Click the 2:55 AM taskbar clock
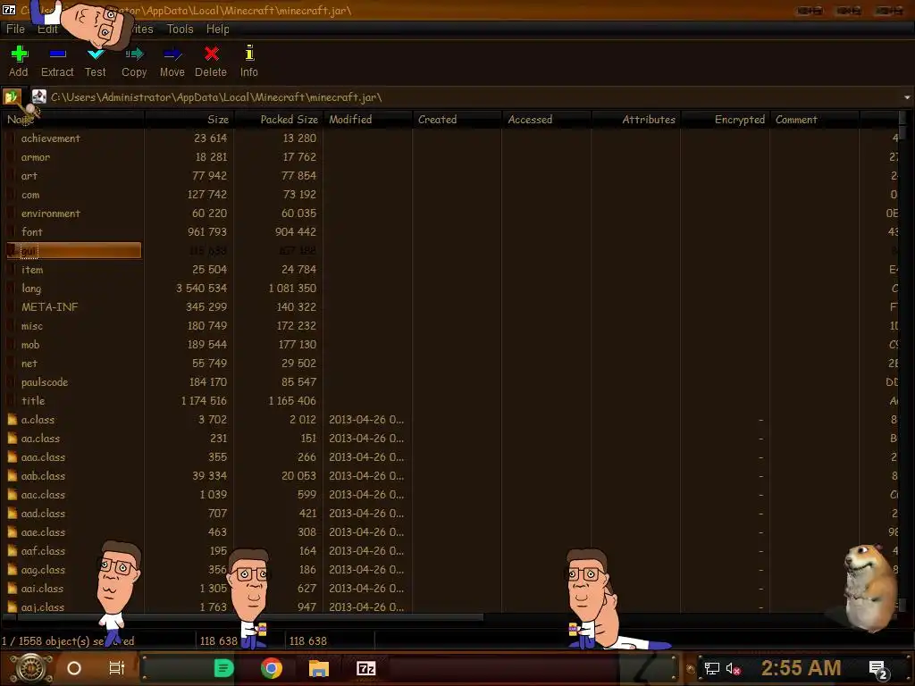915x686 pixels. 801,668
